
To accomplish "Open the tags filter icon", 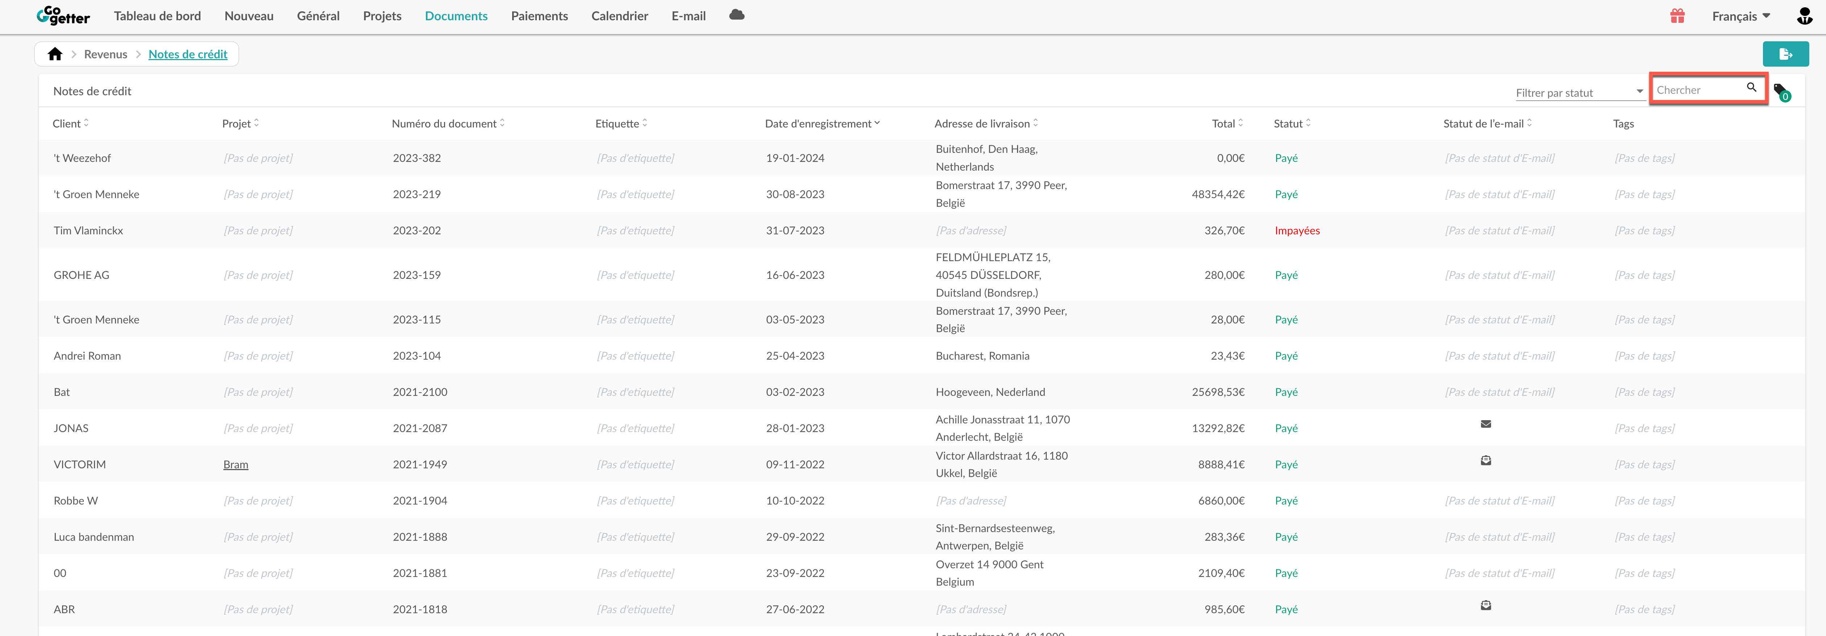I will [1781, 92].
